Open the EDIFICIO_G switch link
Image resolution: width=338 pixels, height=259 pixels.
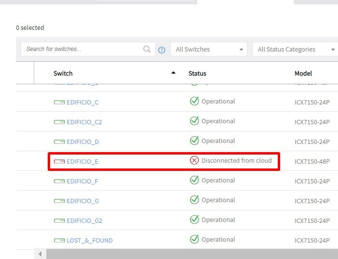click(82, 201)
